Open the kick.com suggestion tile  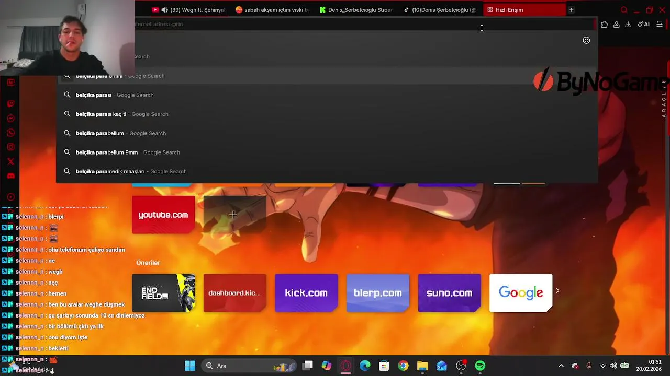point(306,293)
